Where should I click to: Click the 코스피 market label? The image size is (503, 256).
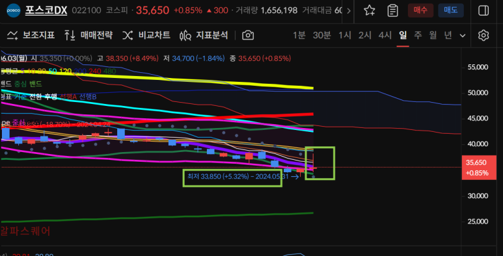tap(117, 10)
